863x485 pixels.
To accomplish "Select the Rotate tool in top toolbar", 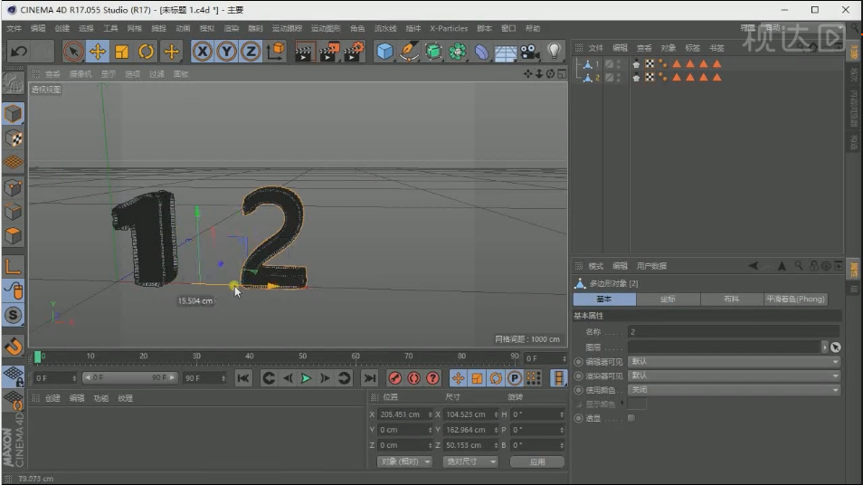I will coord(146,52).
